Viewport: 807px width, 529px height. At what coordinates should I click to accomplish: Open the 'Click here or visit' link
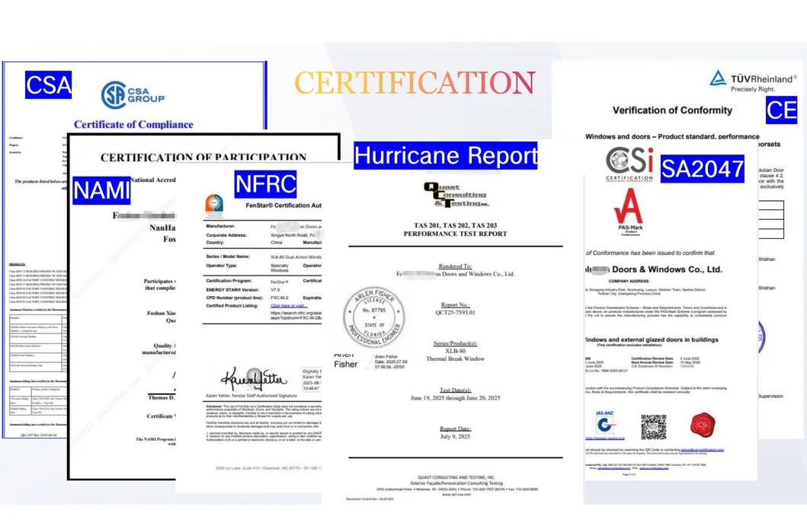coord(288,305)
